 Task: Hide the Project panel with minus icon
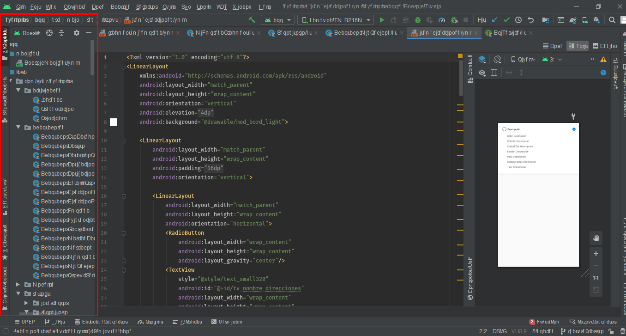pyautogui.click(x=89, y=33)
